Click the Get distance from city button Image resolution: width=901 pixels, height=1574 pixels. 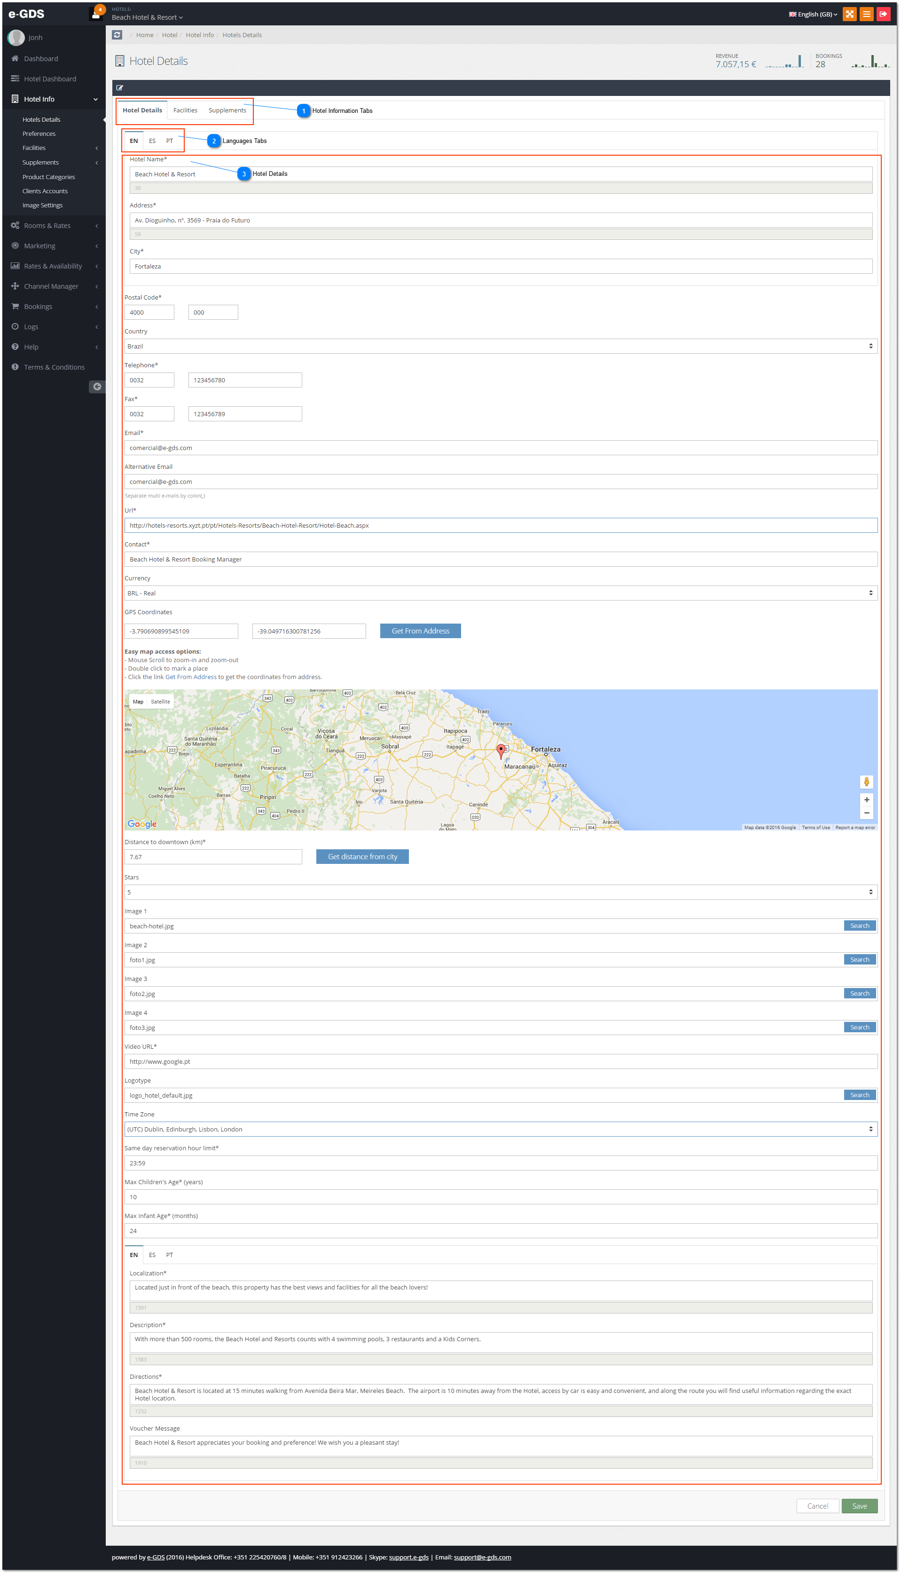point(363,857)
